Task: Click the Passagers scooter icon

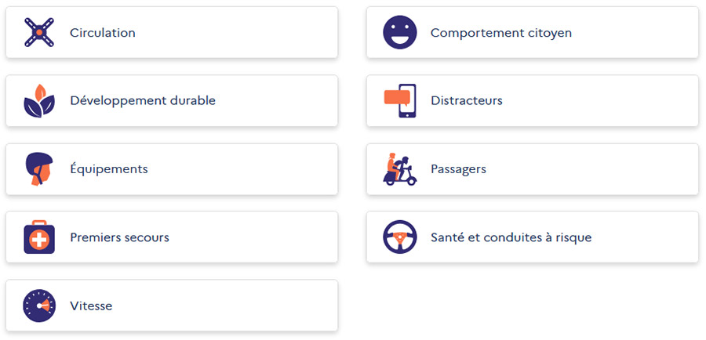Action: coord(400,169)
